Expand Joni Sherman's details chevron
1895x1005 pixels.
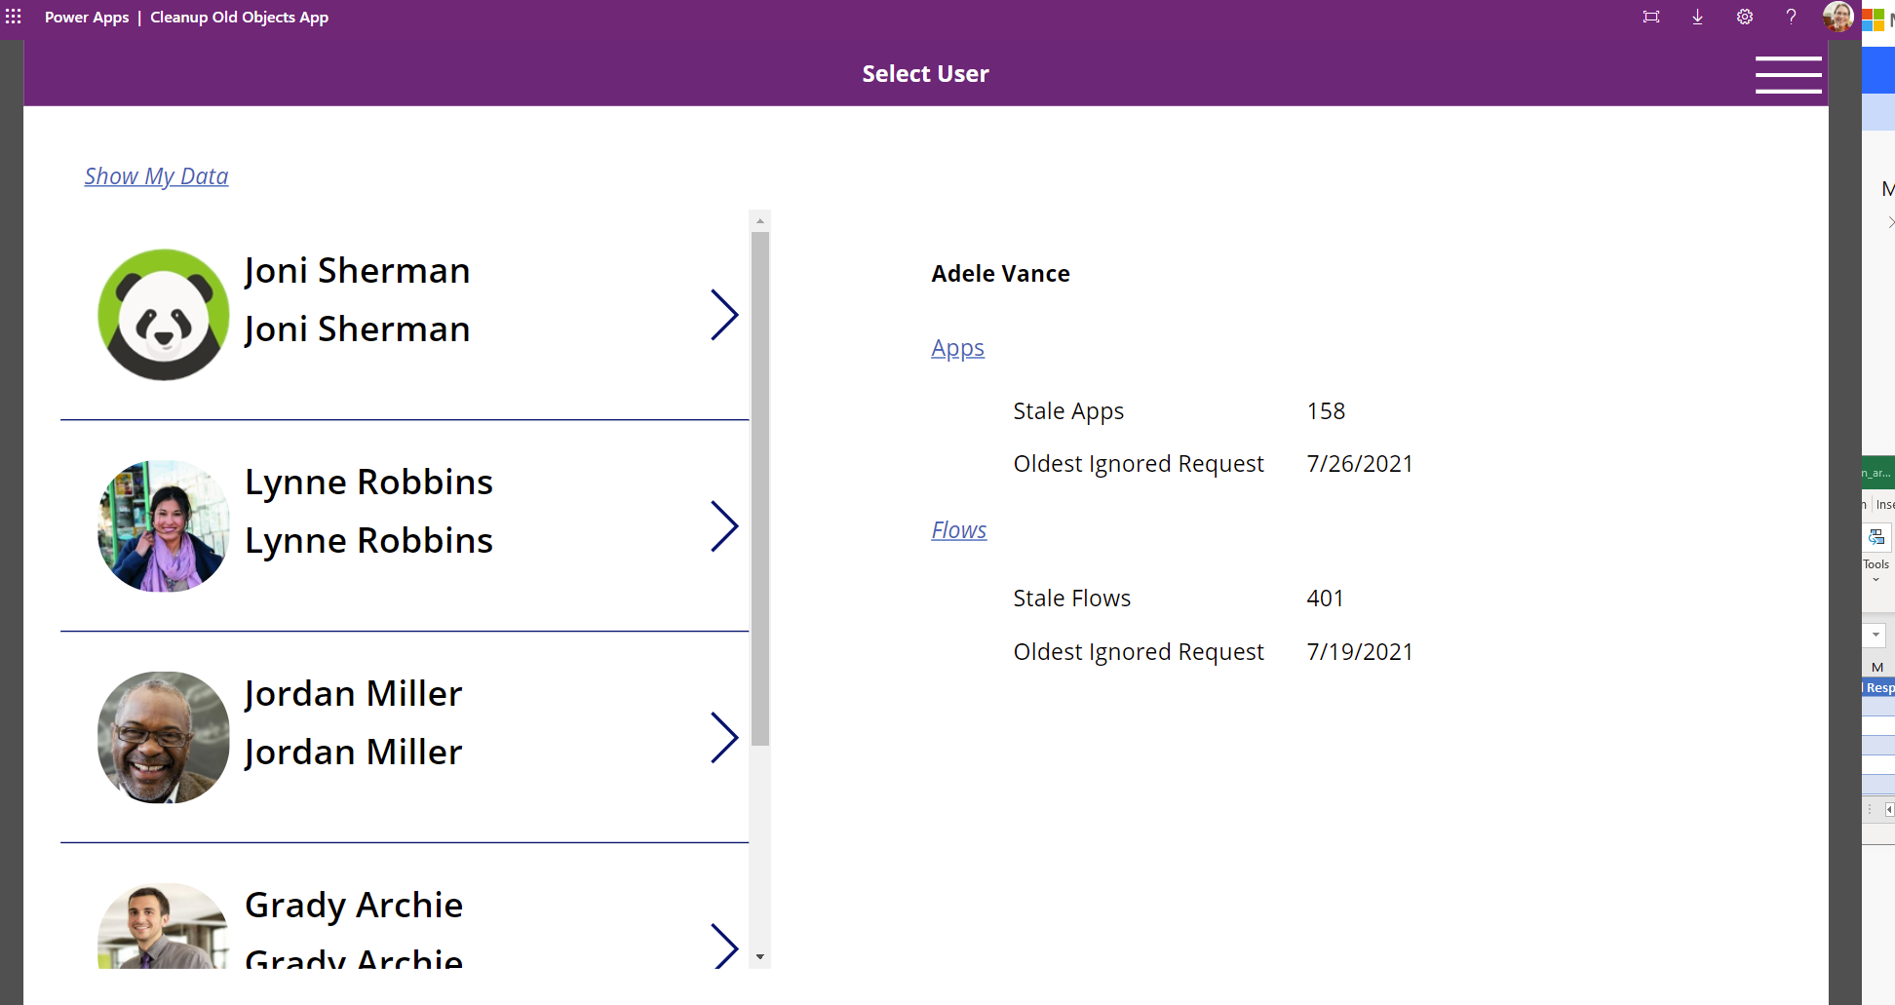pyautogui.click(x=725, y=314)
